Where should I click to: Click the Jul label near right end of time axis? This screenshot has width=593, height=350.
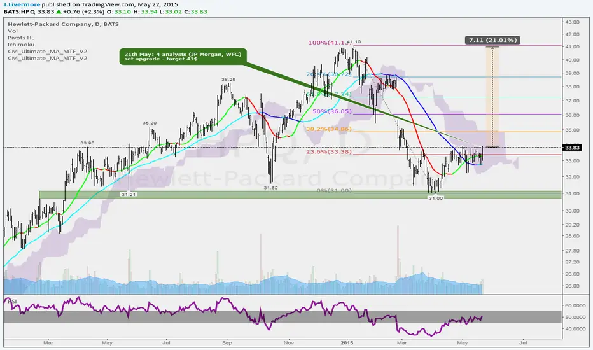click(523, 343)
